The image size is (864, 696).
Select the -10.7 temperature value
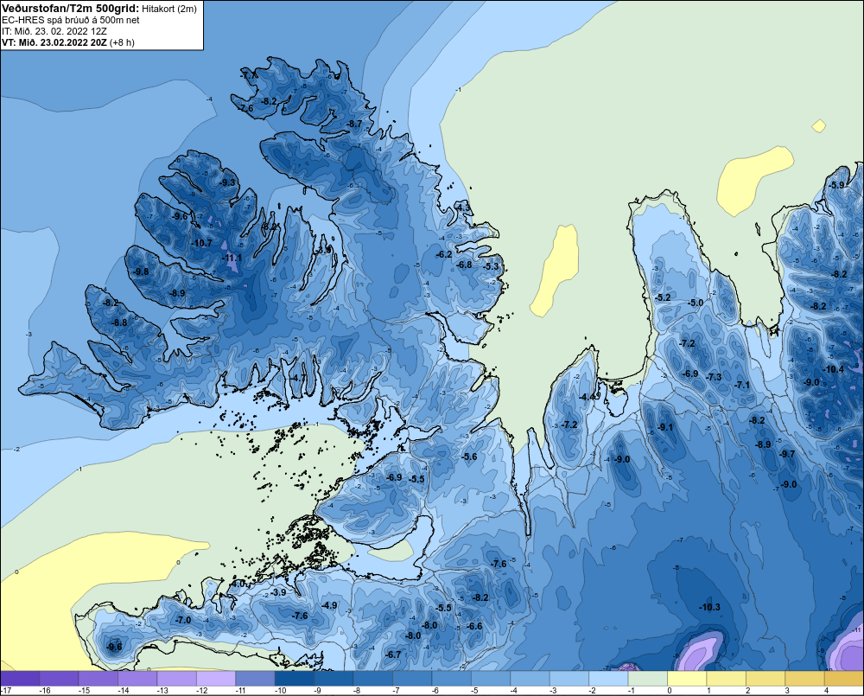[202, 243]
